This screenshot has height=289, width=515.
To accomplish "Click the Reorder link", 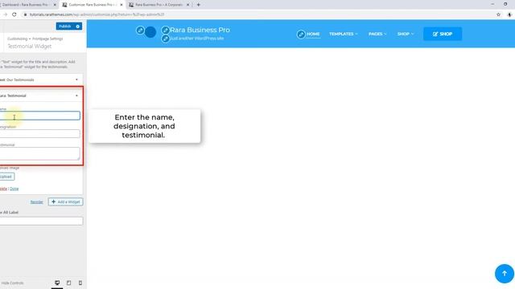I will coord(36,202).
